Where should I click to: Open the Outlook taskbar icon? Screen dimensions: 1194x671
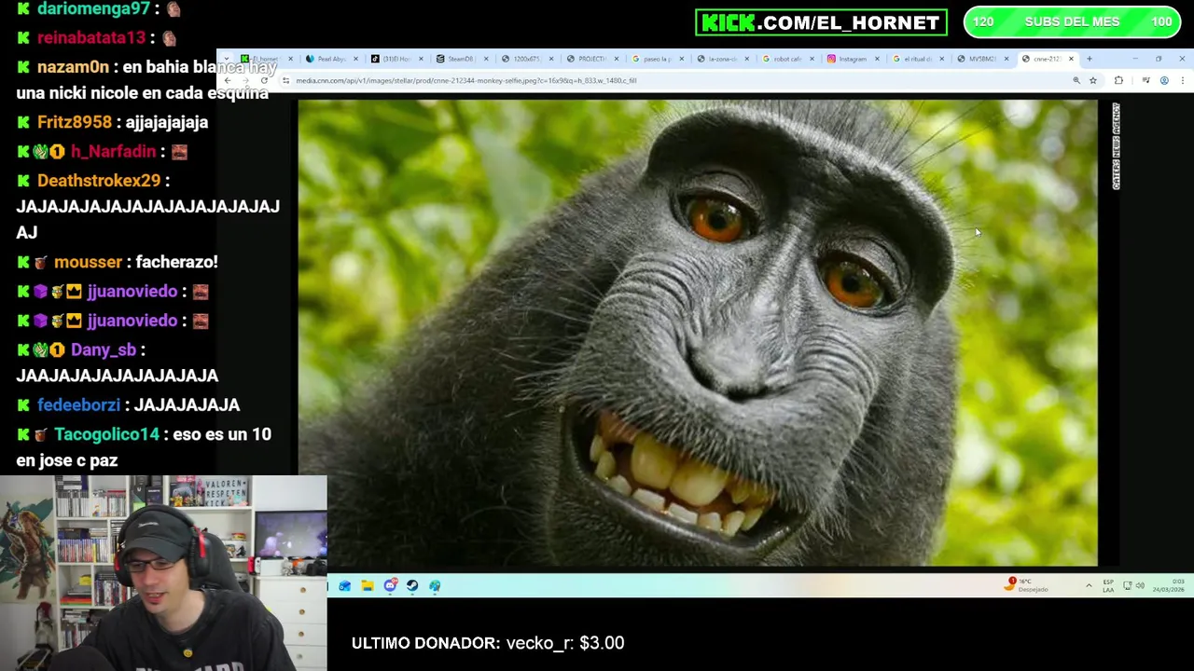coord(345,585)
